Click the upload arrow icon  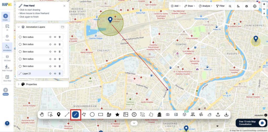tap(218, 114)
